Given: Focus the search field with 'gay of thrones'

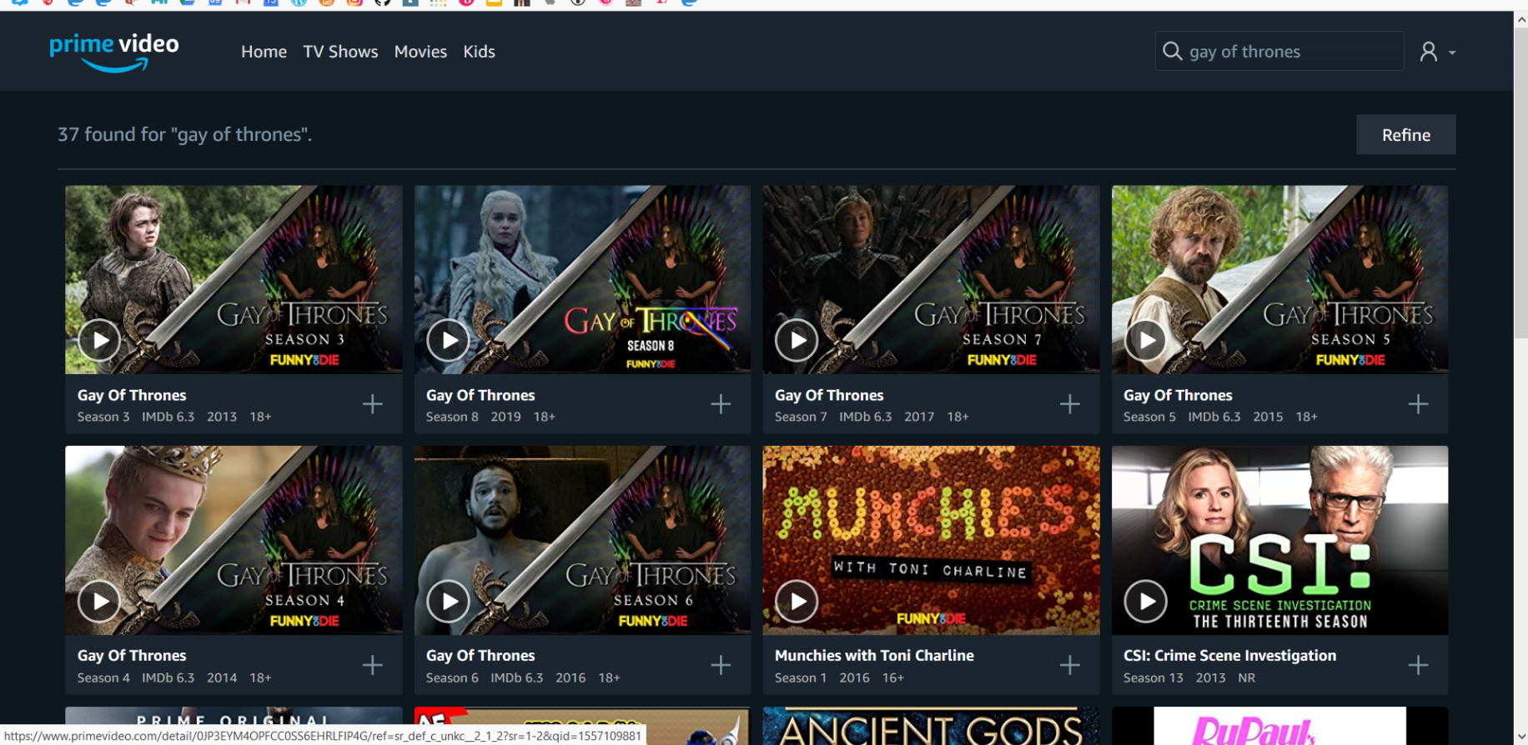Looking at the screenshot, I should click(x=1279, y=51).
